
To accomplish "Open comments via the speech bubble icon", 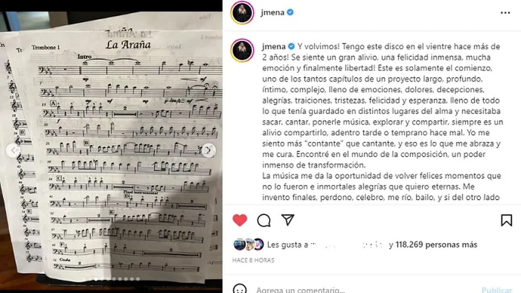I will [x=264, y=221].
